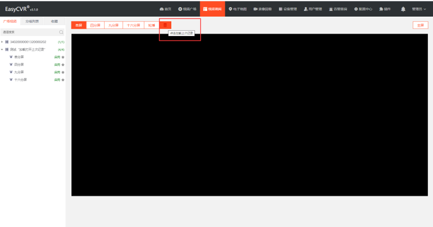Image resolution: width=433 pixels, height=227 pixels.
Task: Switch to the 广场视频 tab
Action: pos(10,21)
